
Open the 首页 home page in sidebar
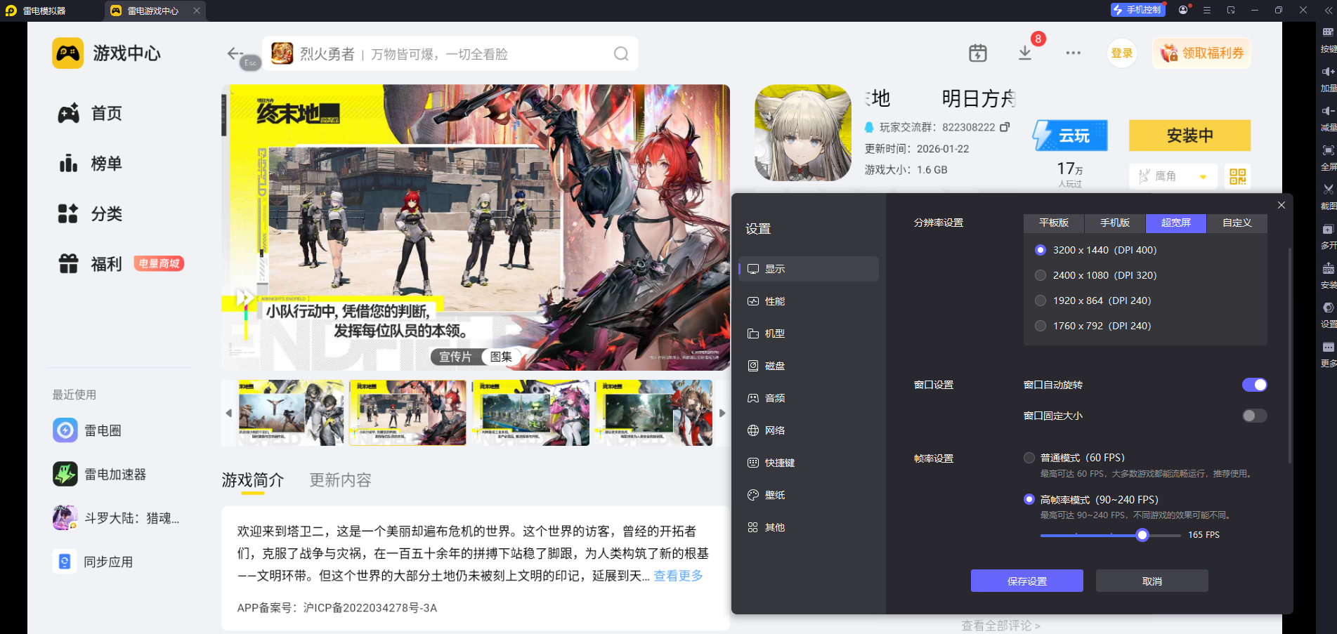point(91,113)
